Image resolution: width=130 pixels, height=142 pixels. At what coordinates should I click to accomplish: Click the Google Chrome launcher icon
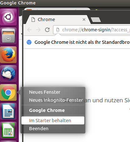pyautogui.click(x=8, y=92)
